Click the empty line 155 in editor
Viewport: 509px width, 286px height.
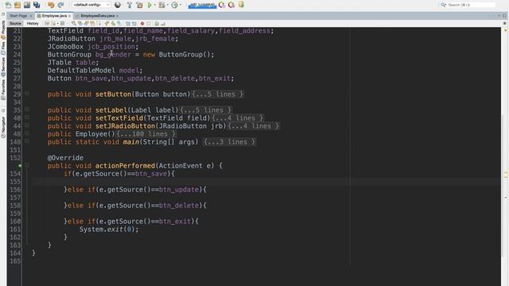266,182
